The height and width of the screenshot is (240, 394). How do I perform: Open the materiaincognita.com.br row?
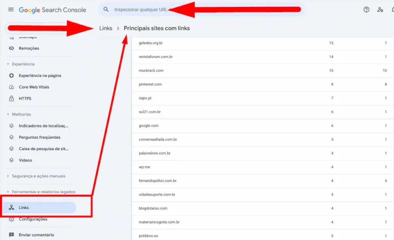pyautogui.click(x=263, y=222)
